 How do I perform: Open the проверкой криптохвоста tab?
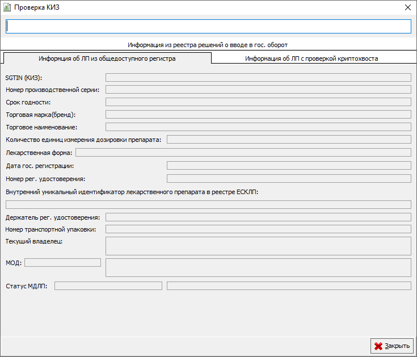tap(311, 58)
